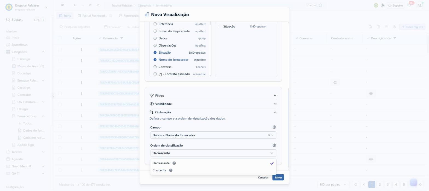This screenshot has height=191, width=429.
Task: Expand the Novo Menu 0 item
Action: (x=43, y=166)
